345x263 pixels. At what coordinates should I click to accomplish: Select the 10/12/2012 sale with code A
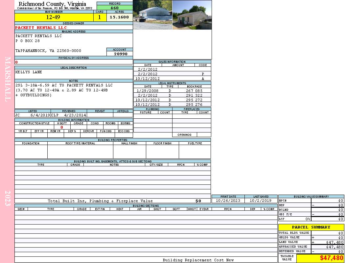172,79
